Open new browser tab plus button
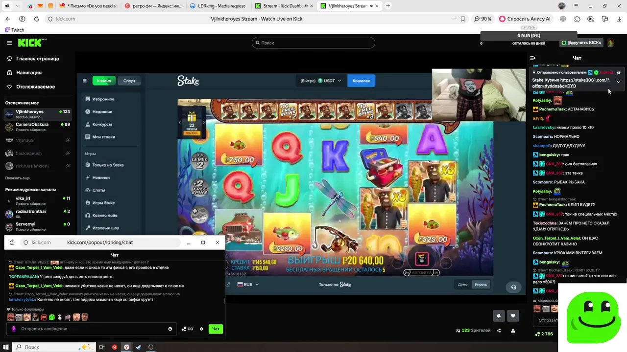This screenshot has height=352, width=627. coord(388,6)
